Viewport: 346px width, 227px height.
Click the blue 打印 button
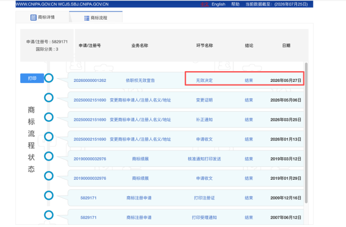pyautogui.click(x=32, y=78)
